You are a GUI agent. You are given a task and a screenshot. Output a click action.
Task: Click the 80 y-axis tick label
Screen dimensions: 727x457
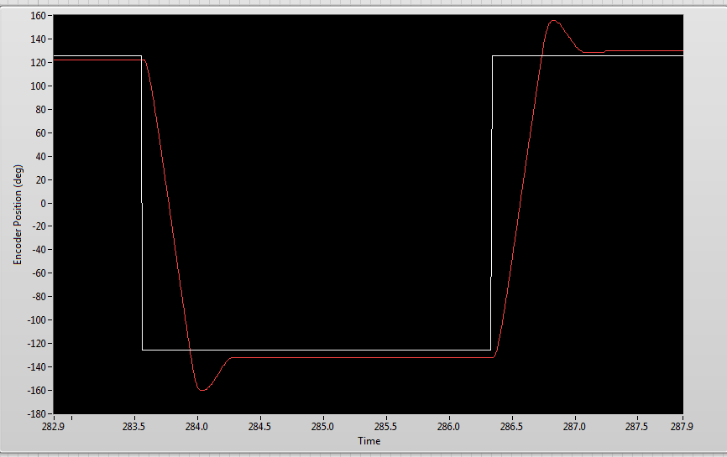40,110
